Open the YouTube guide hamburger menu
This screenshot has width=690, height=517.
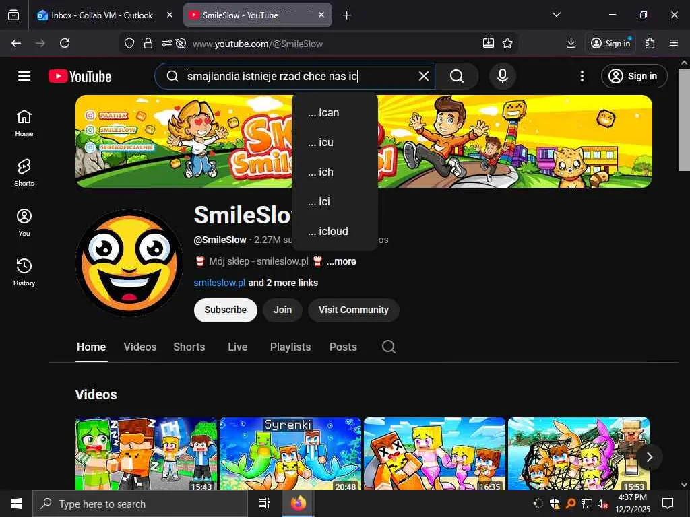point(24,76)
